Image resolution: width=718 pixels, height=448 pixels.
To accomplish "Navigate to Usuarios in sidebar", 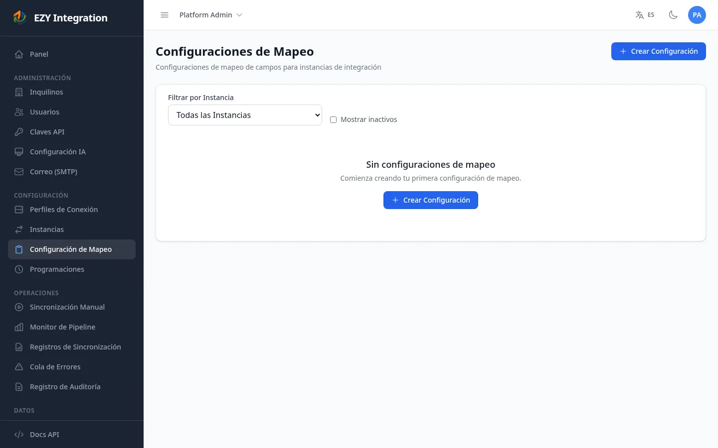I will (x=72, y=112).
